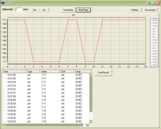This screenshot has width=161, height=129.
Task: Sort table by the Time column header
Action: (x=14, y=71)
